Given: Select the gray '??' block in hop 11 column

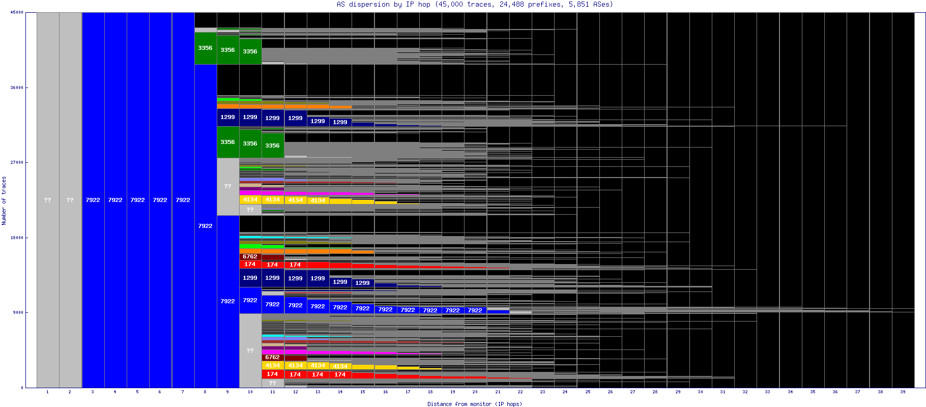Looking at the screenshot, I should tap(273, 383).
